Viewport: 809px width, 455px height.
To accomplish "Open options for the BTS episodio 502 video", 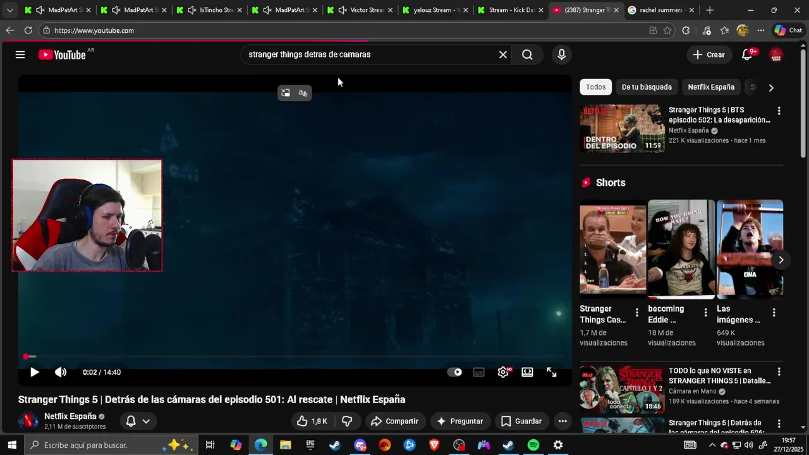I will click(779, 111).
